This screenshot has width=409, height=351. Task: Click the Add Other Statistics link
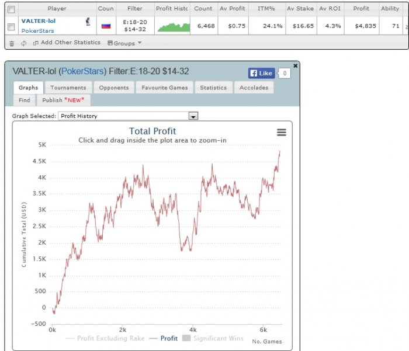pyautogui.click(x=67, y=43)
